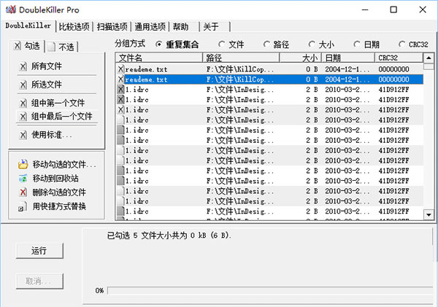Click the 运行 button
This screenshot has width=438, height=307.
coord(39,251)
